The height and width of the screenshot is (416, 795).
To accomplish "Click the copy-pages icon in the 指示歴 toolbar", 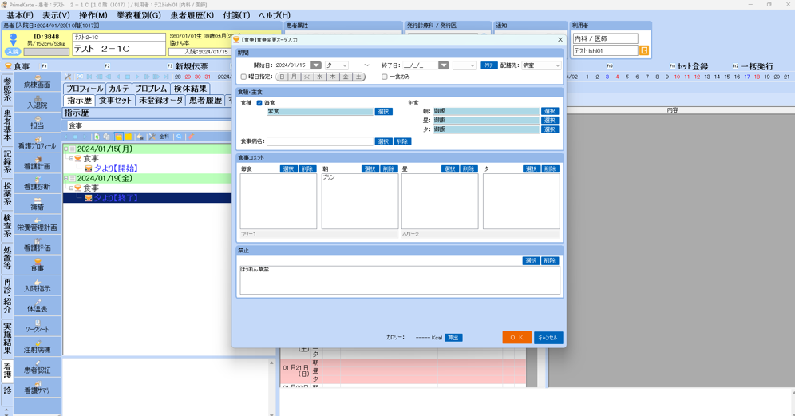I will (x=106, y=137).
